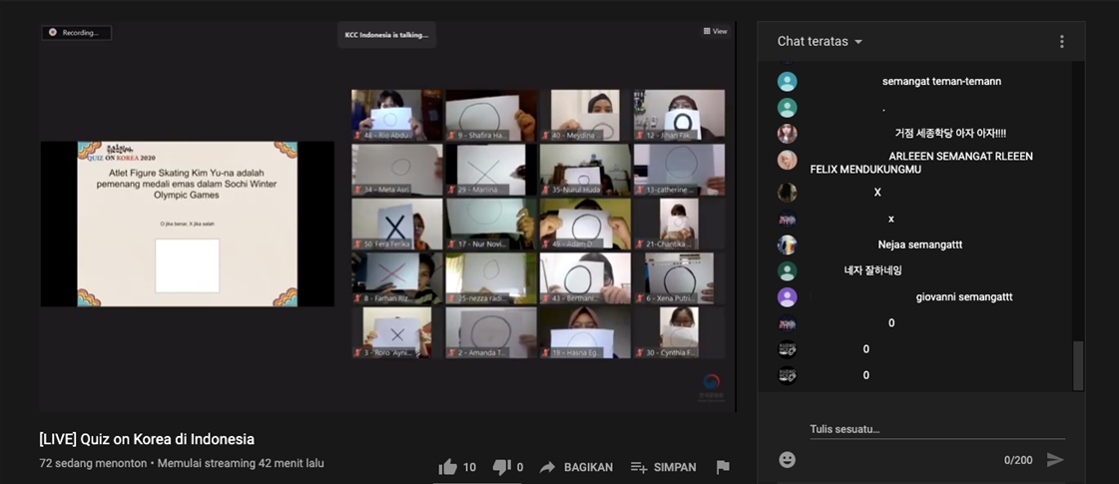
Task: Click the quiz slide in the video
Action: 187,224
